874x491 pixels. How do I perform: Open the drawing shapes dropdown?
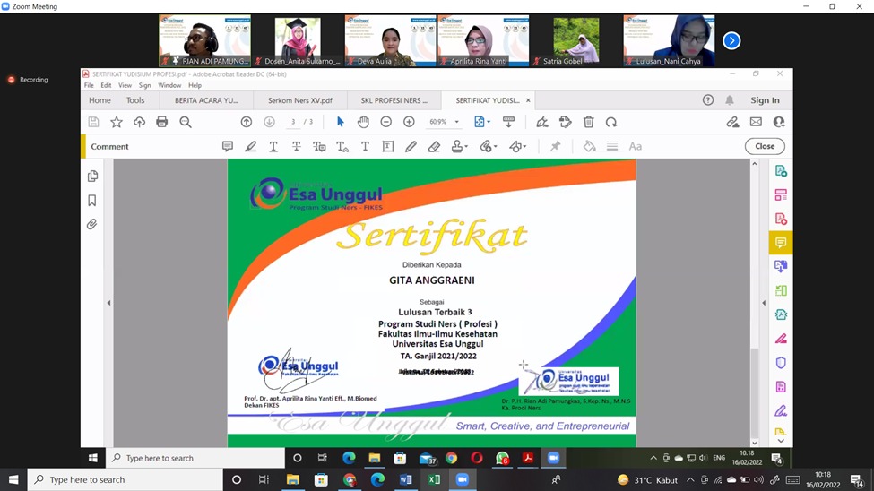(x=518, y=147)
